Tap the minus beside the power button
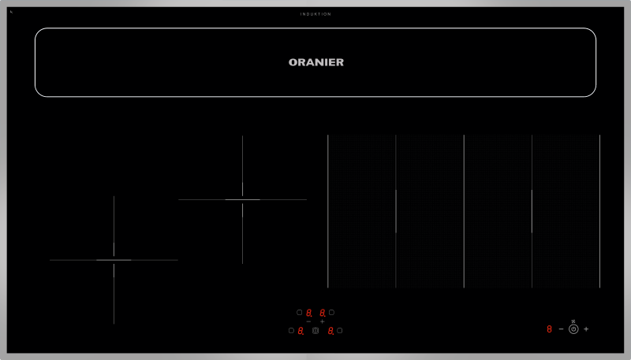This screenshot has width=631, height=360. 561,328
